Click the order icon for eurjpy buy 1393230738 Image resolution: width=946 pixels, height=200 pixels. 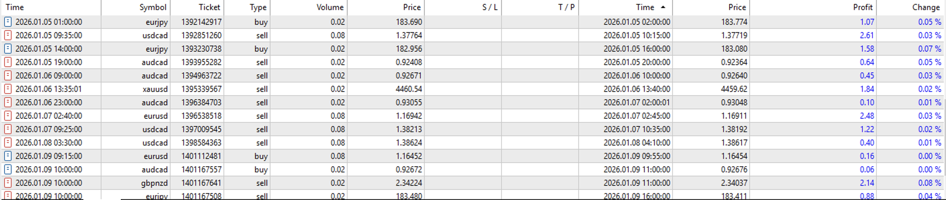[7, 49]
